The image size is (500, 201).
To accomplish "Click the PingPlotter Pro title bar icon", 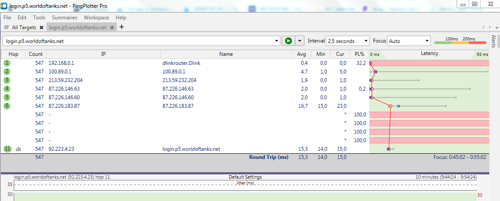I will [x=4, y=6].
